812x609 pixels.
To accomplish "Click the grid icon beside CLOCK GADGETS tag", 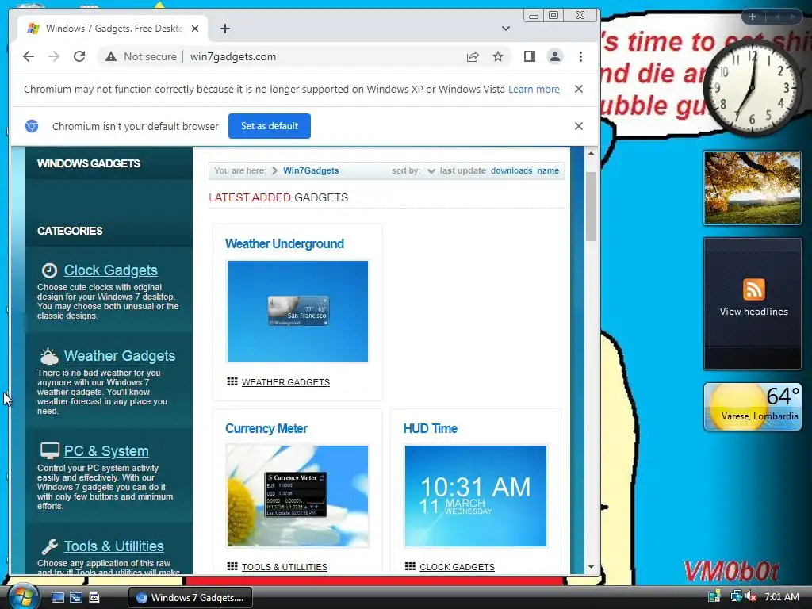I will click(x=410, y=566).
